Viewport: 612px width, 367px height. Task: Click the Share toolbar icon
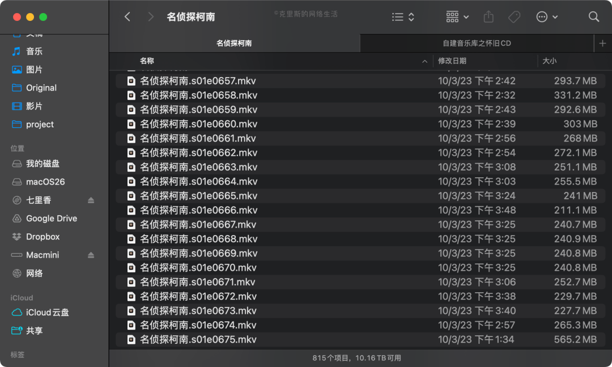488,17
